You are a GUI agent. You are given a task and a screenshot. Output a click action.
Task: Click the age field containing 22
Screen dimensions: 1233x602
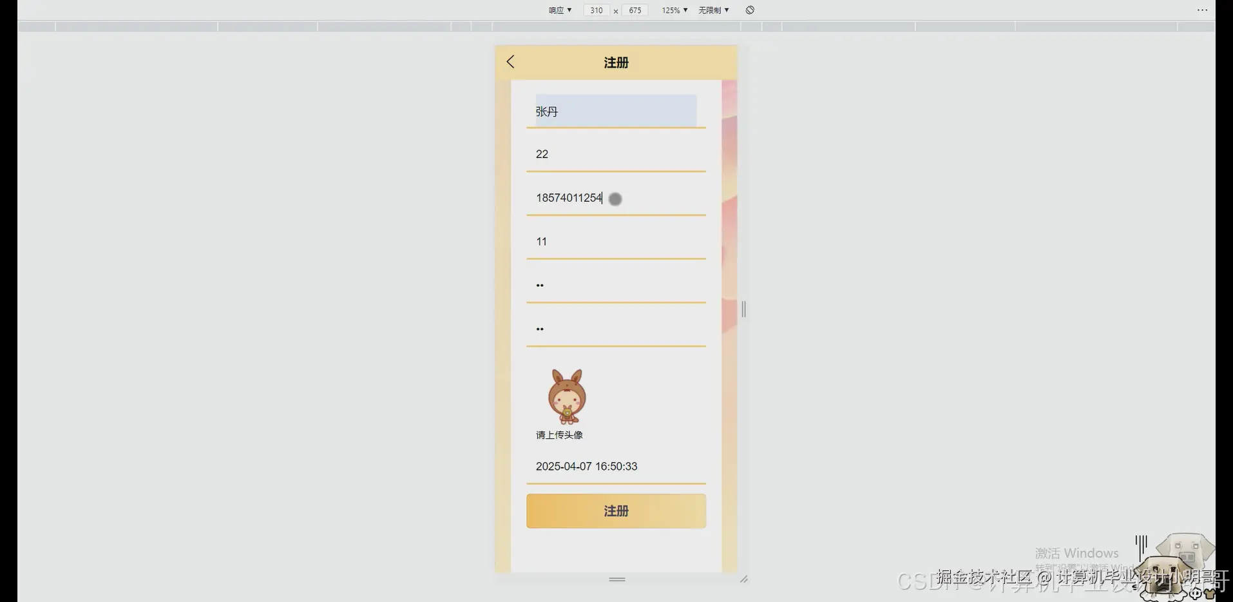pyautogui.click(x=615, y=153)
